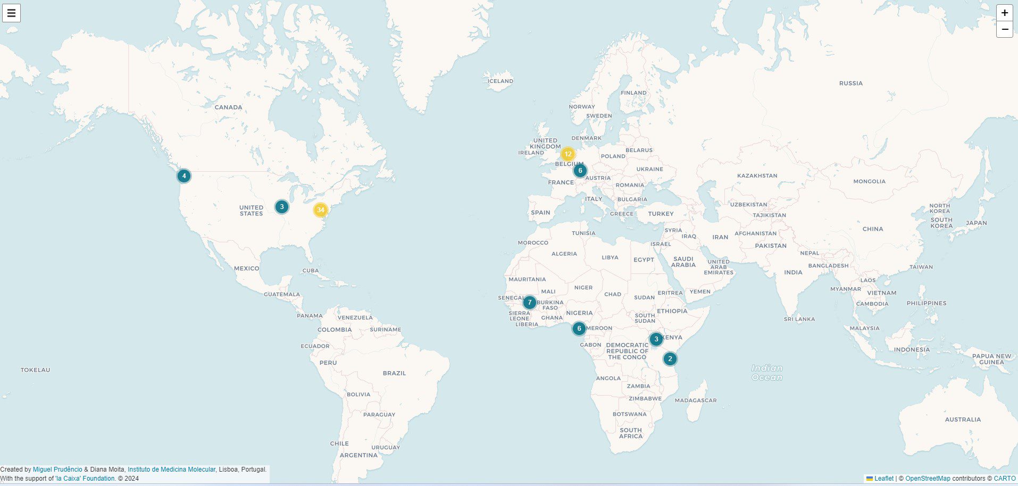
Task: Expand the yellow 12 cluster near Belgium
Action: tap(568, 154)
